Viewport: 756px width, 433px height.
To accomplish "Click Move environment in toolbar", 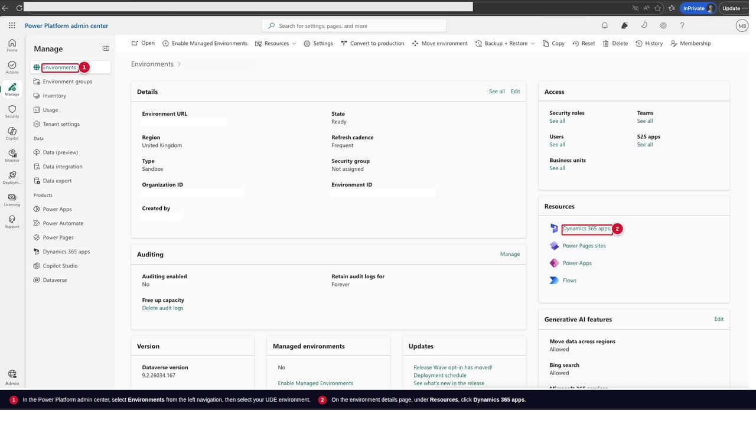I will 440,43.
